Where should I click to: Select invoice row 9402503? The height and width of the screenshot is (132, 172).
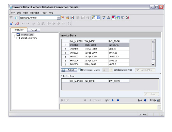click(95, 57)
